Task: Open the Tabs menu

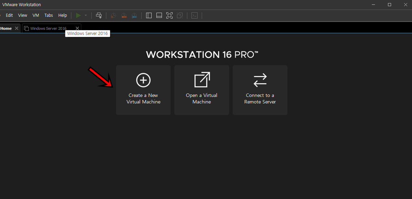Action: coord(49,15)
